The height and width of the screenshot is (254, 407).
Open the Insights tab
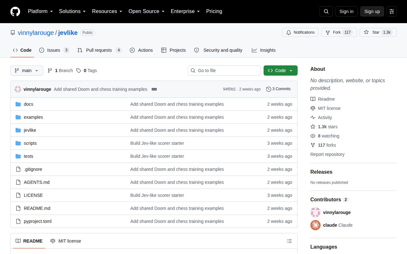pos(264,50)
